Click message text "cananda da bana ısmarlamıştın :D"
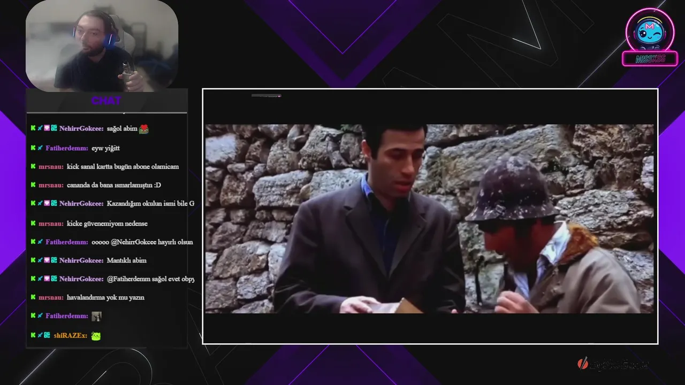 114,185
